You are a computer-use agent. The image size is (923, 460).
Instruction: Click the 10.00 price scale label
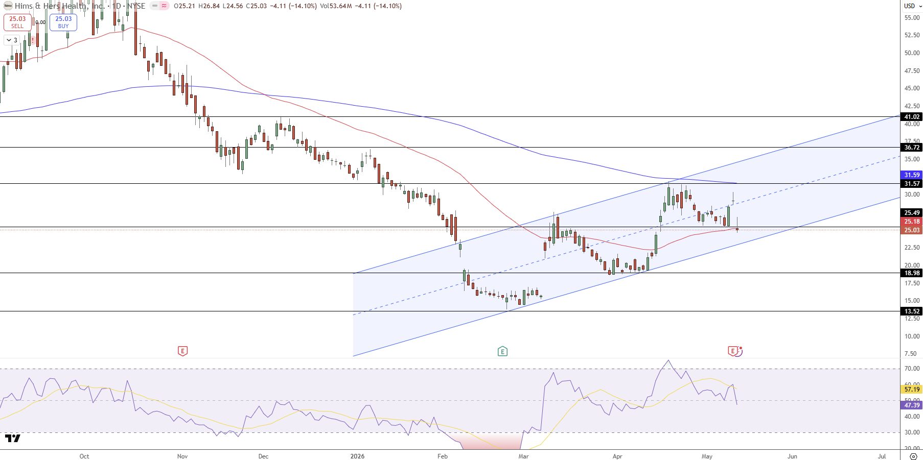click(x=912, y=336)
